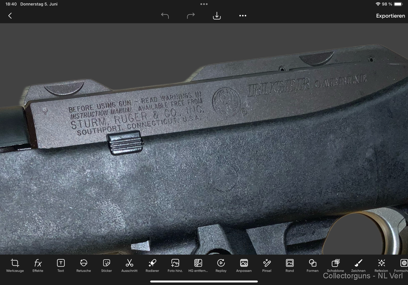
Task: Select the Radierer eraser tool
Action: [152, 266]
